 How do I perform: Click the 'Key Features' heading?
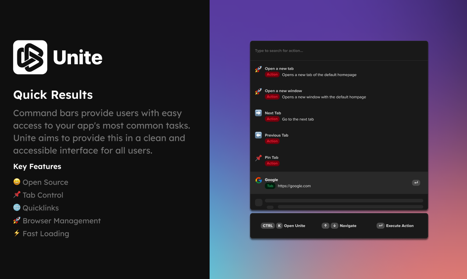[x=37, y=167]
